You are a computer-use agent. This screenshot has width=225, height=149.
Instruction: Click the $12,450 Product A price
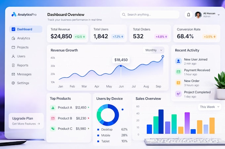pos(81,108)
